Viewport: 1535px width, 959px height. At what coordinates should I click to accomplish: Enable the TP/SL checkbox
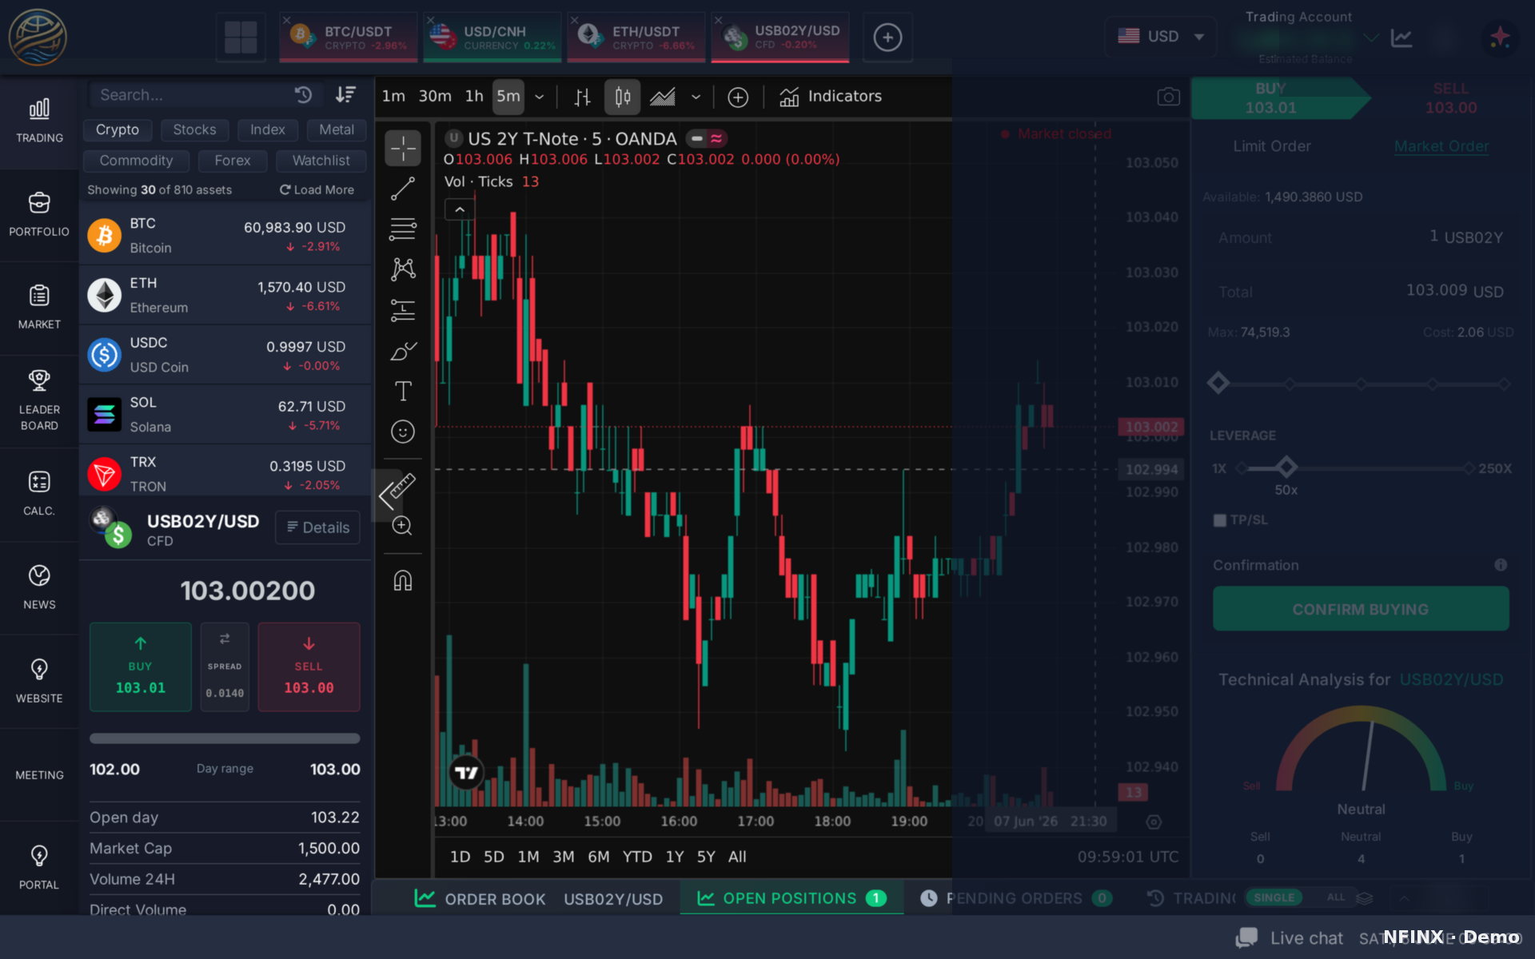point(1220,520)
